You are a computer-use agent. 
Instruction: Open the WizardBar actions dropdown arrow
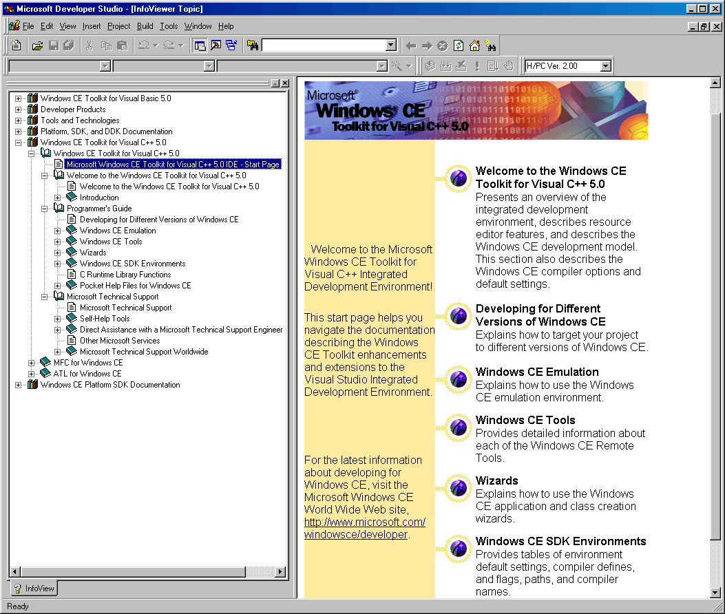point(409,66)
